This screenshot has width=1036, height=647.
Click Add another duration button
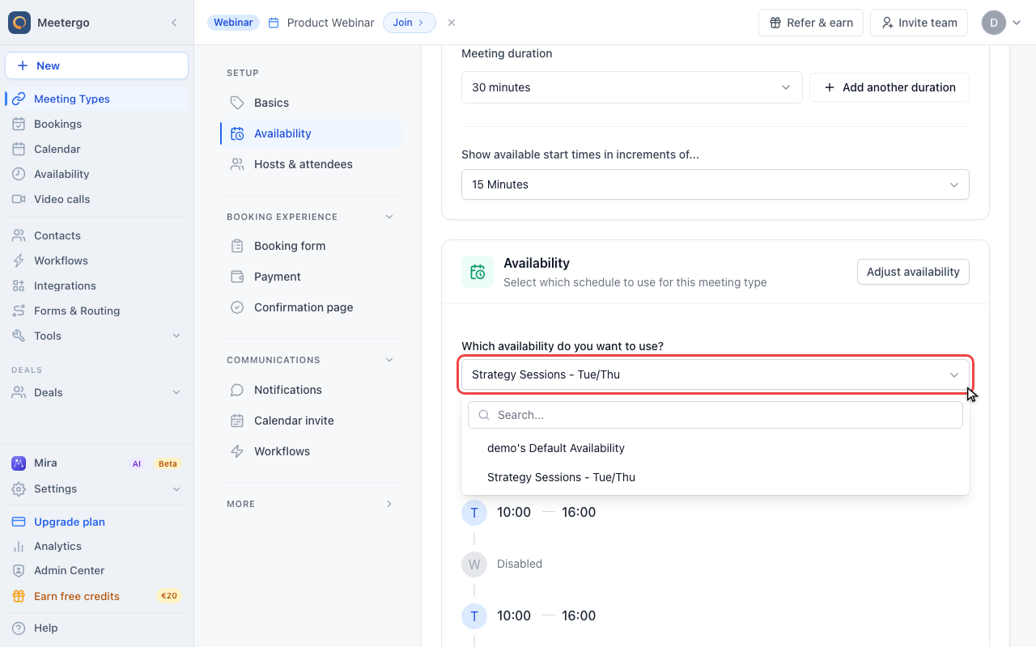890,87
